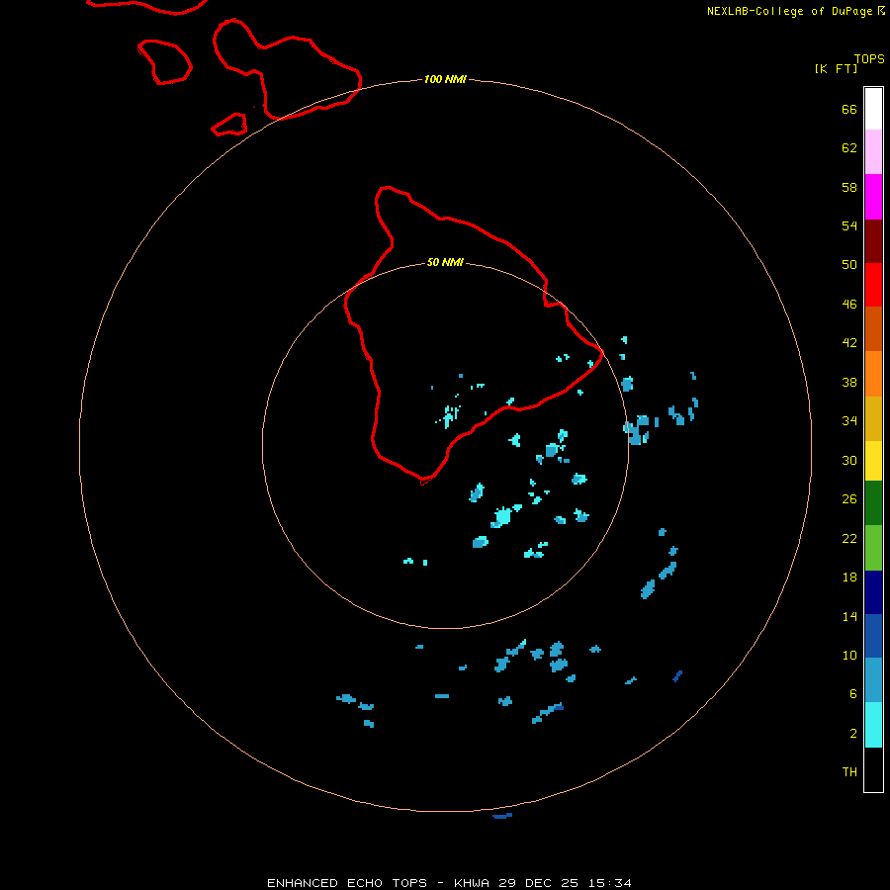Pick the burnt orange legend swatch
The height and width of the screenshot is (890, 890).
coord(873,329)
